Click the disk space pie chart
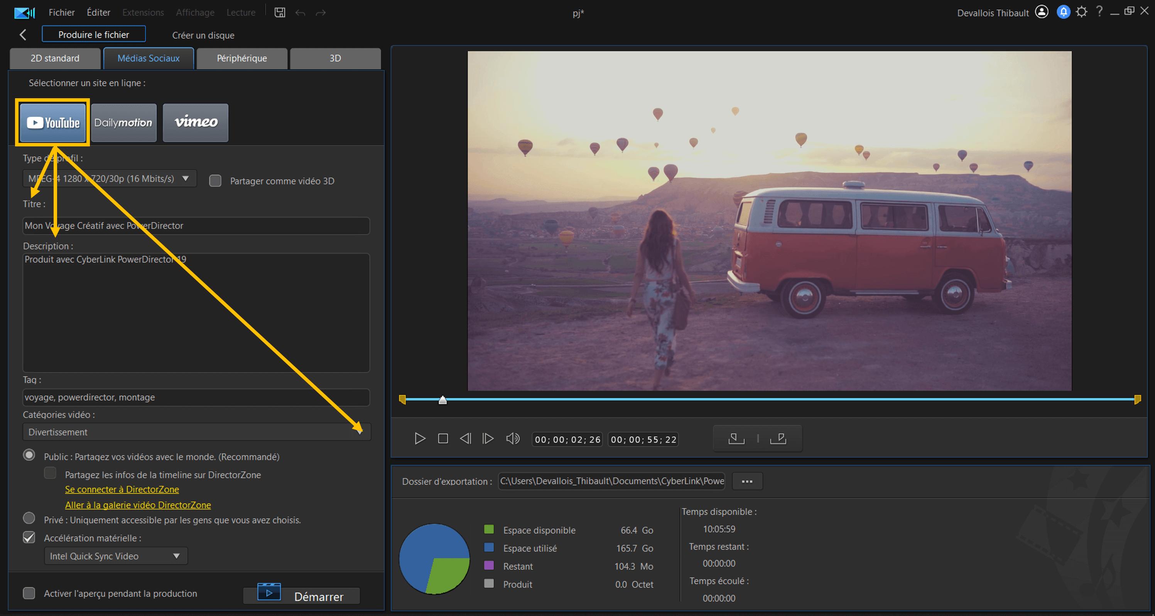 pos(434,559)
